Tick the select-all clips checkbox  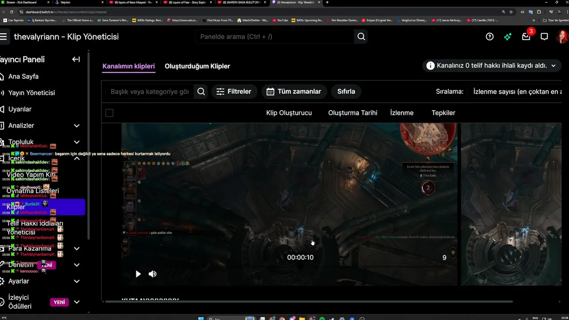pyautogui.click(x=109, y=113)
